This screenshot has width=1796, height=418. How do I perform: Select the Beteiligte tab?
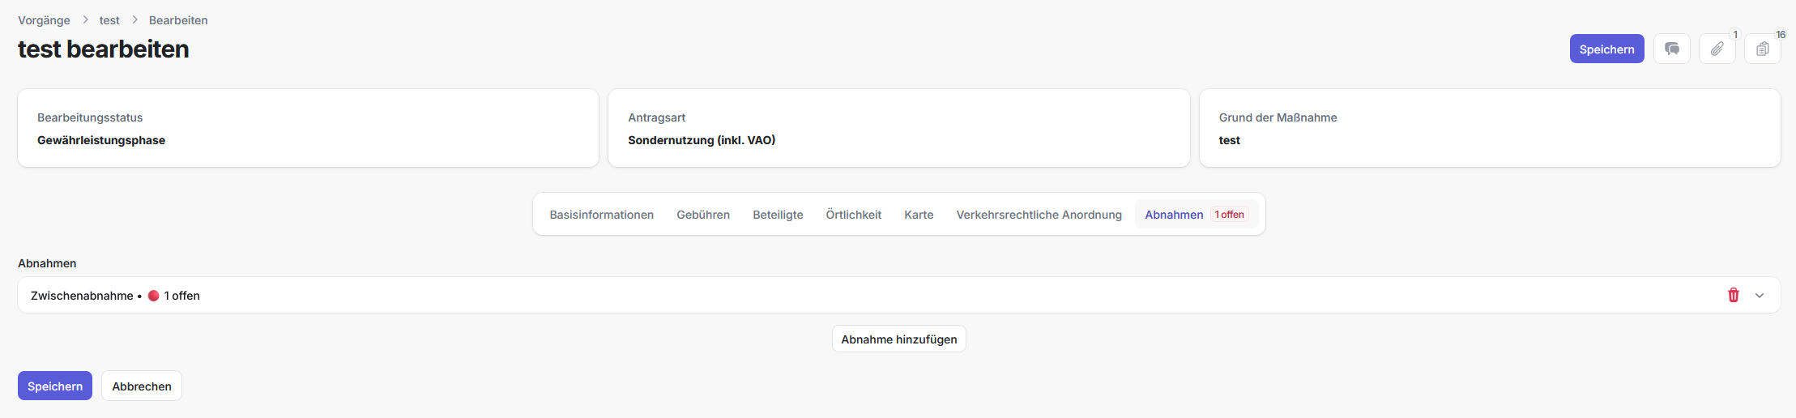pyautogui.click(x=778, y=215)
